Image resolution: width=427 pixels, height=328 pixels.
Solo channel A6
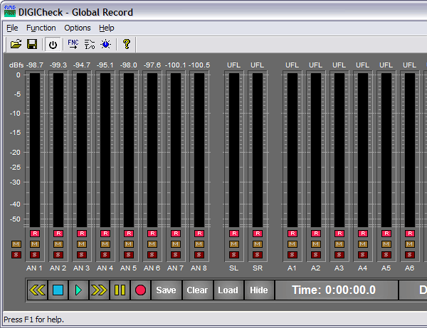tap(410, 255)
